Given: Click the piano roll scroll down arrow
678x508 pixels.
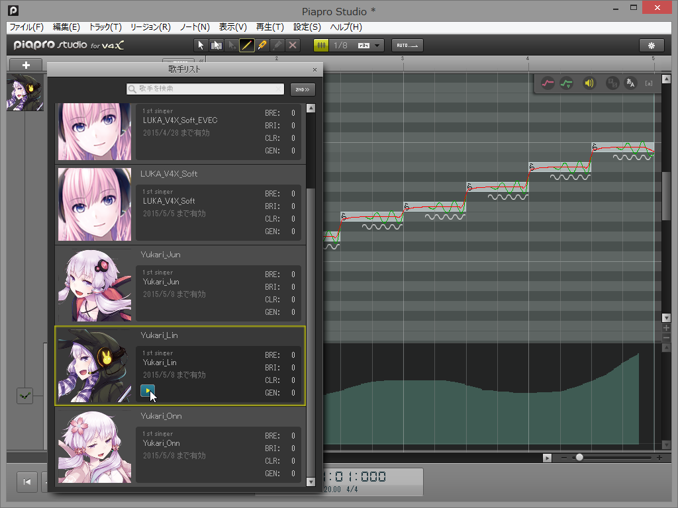Looking at the screenshot, I should (x=666, y=318).
